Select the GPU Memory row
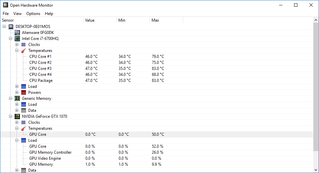 click(x=157, y=164)
